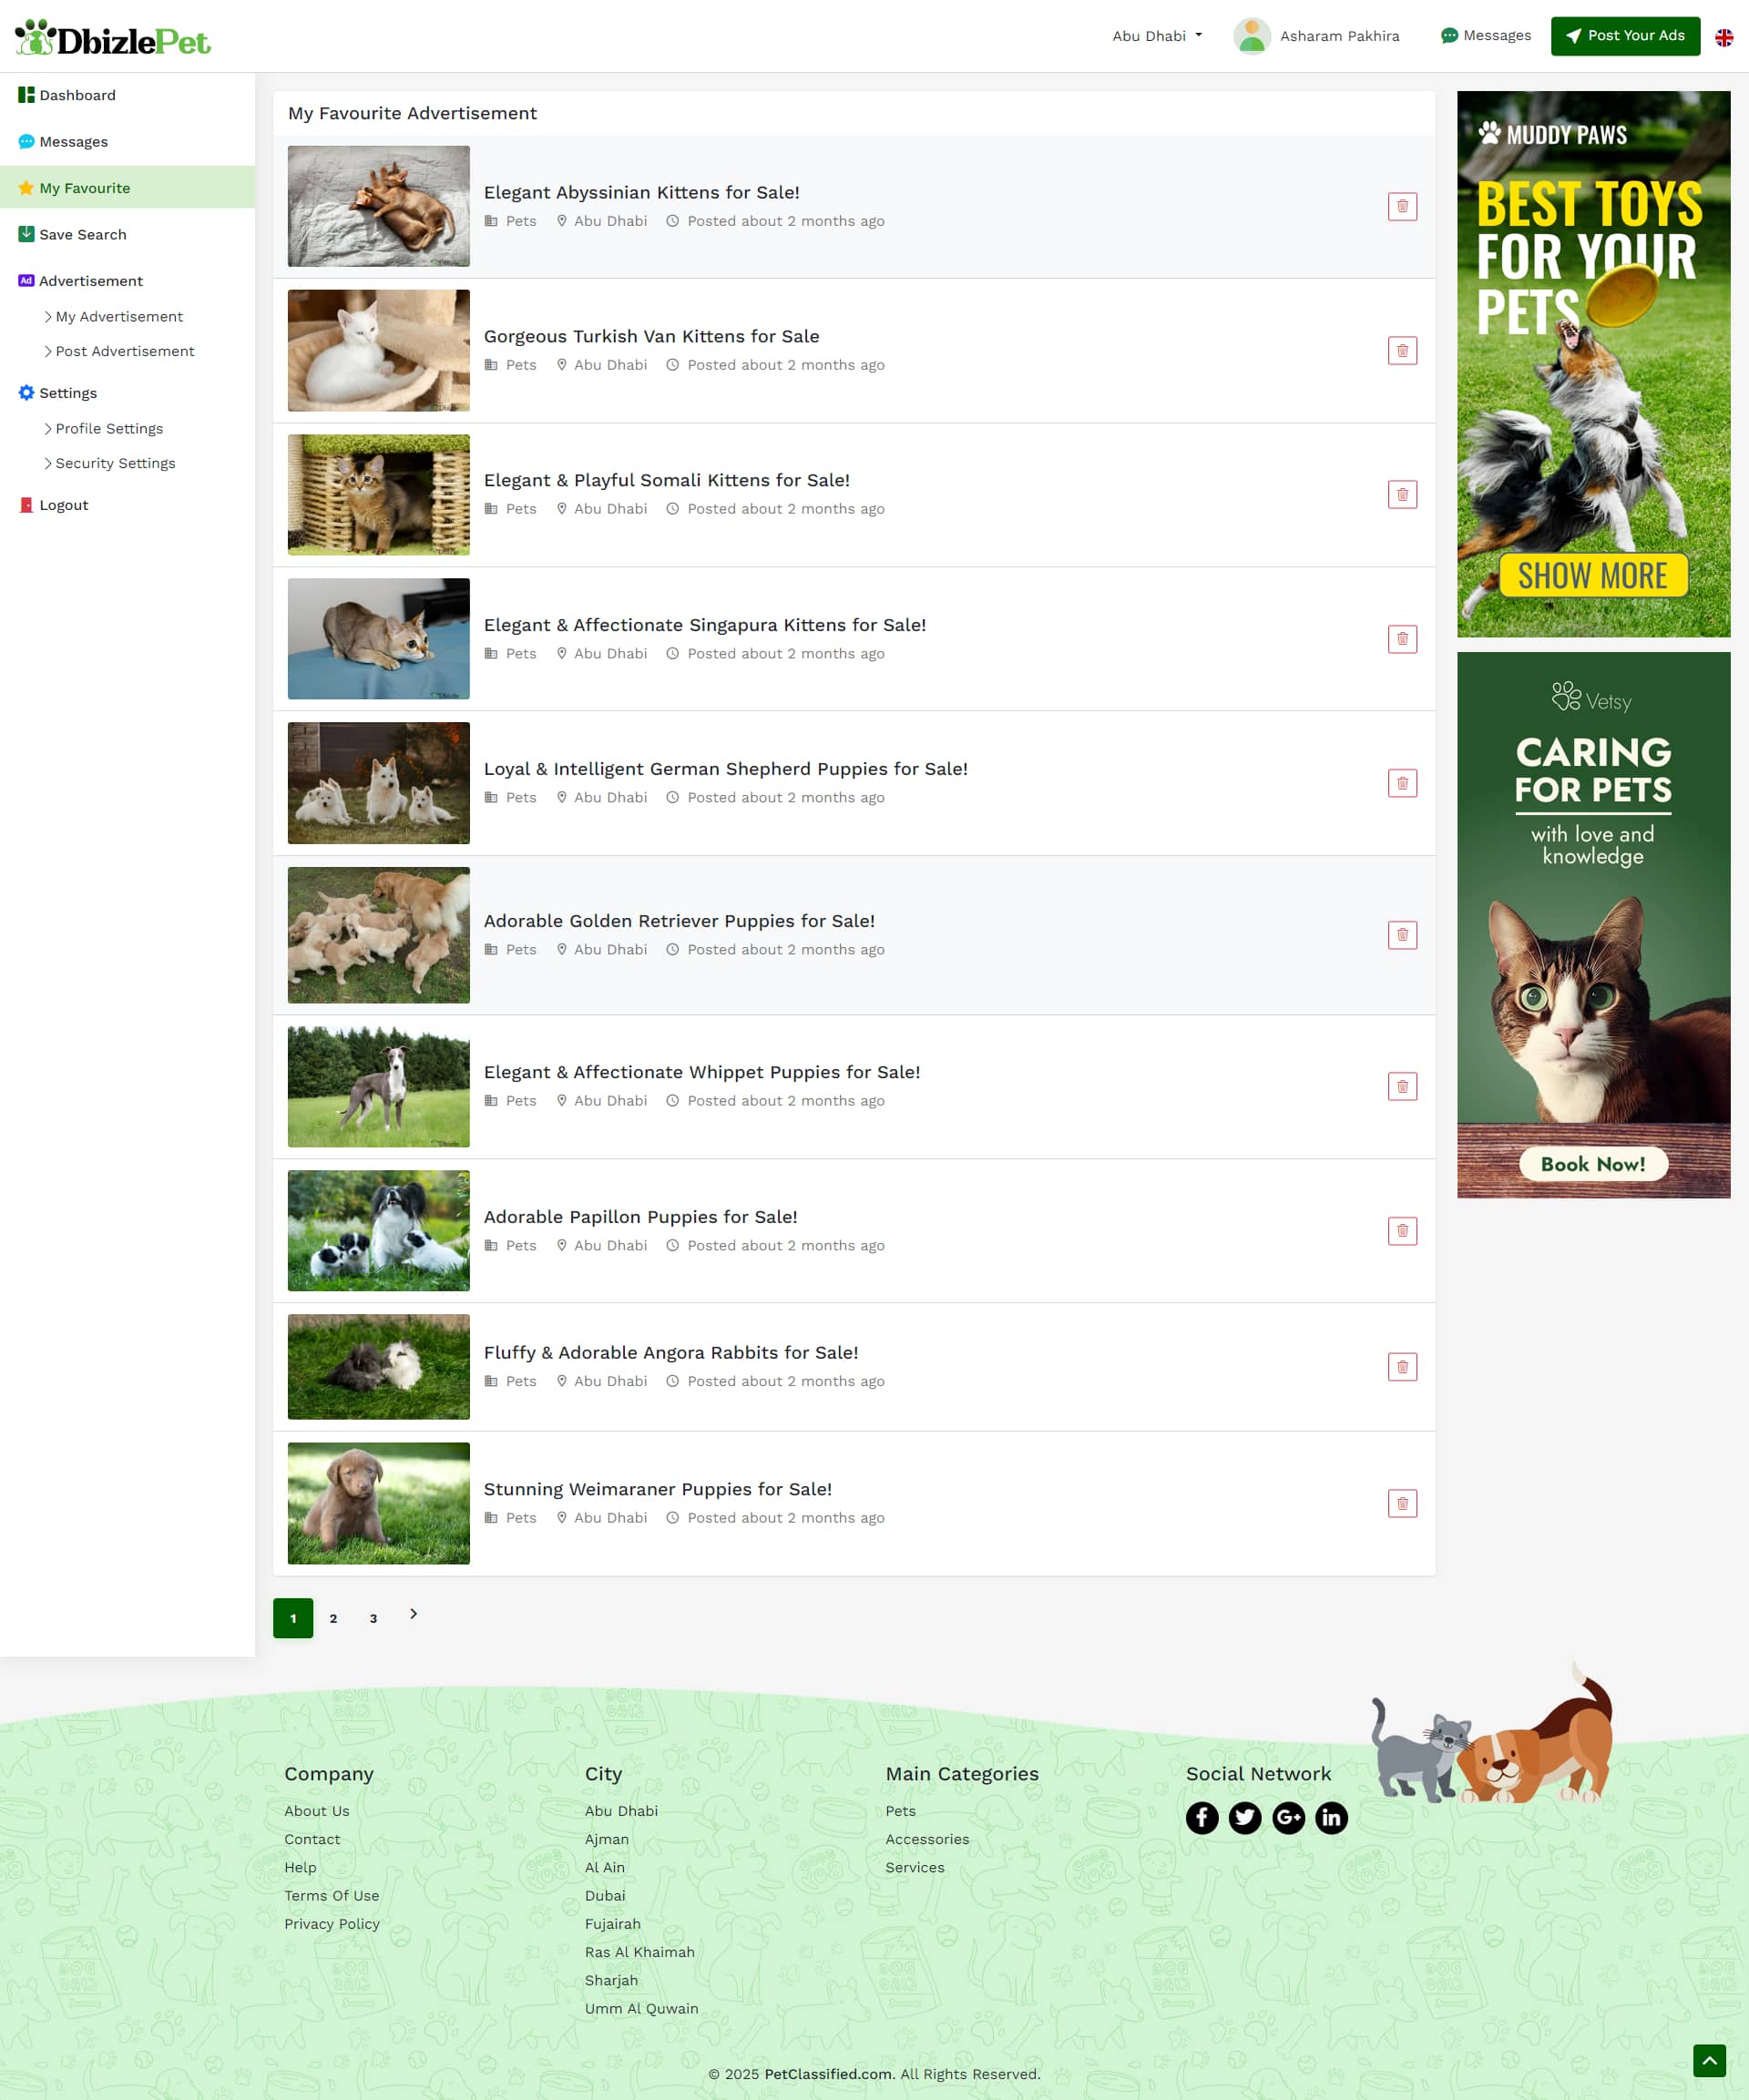Trash the Whippet Puppies favourite
The height and width of the screenshot is (2100, 1749).
pyautogui.click(x=1402, y=1086)
